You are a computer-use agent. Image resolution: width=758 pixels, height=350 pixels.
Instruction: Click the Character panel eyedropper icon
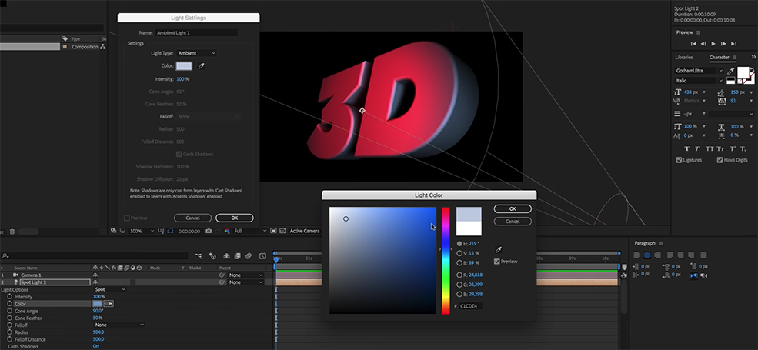click(730, 71)
